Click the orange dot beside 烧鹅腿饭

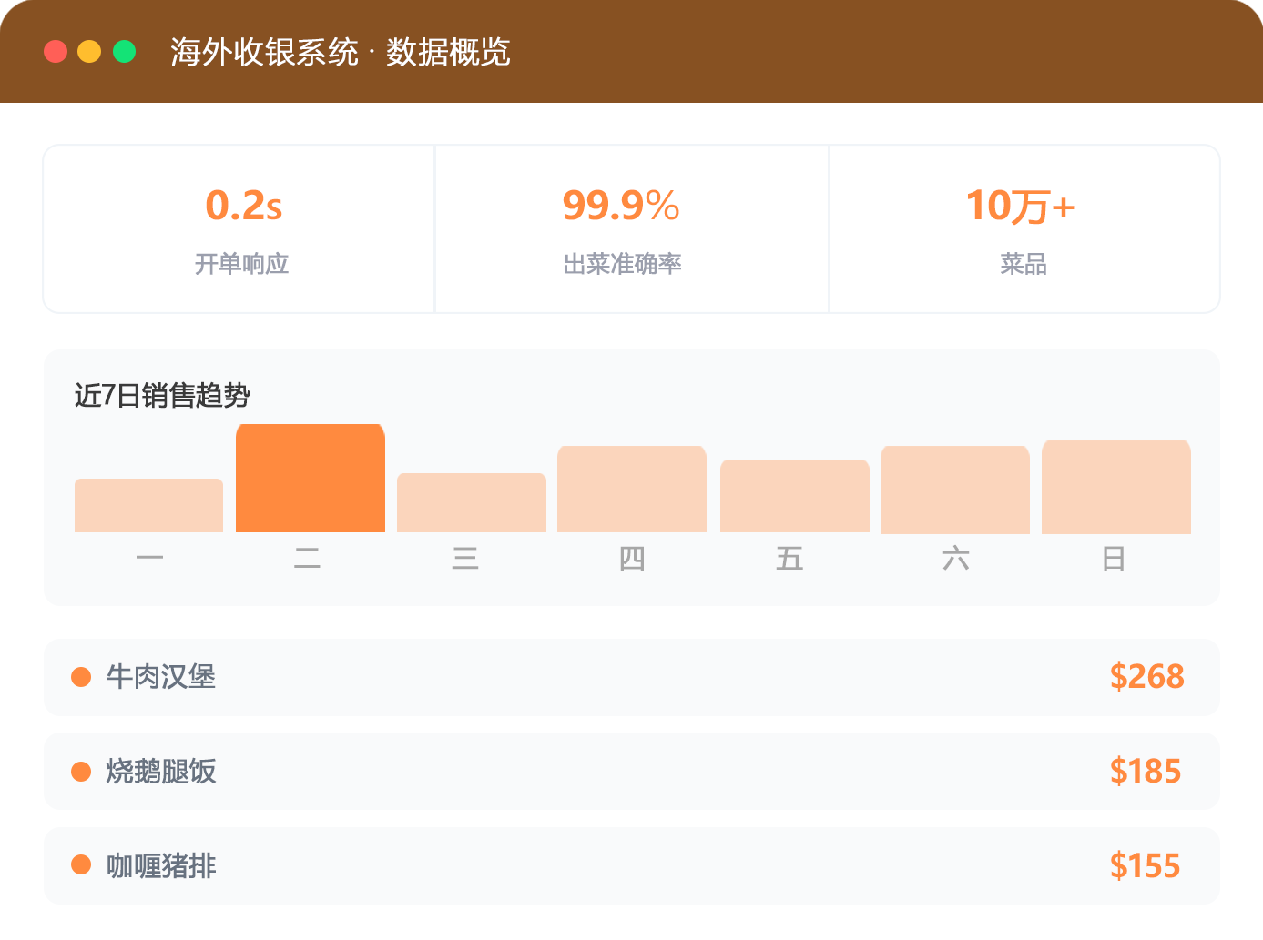click(81, 772)
